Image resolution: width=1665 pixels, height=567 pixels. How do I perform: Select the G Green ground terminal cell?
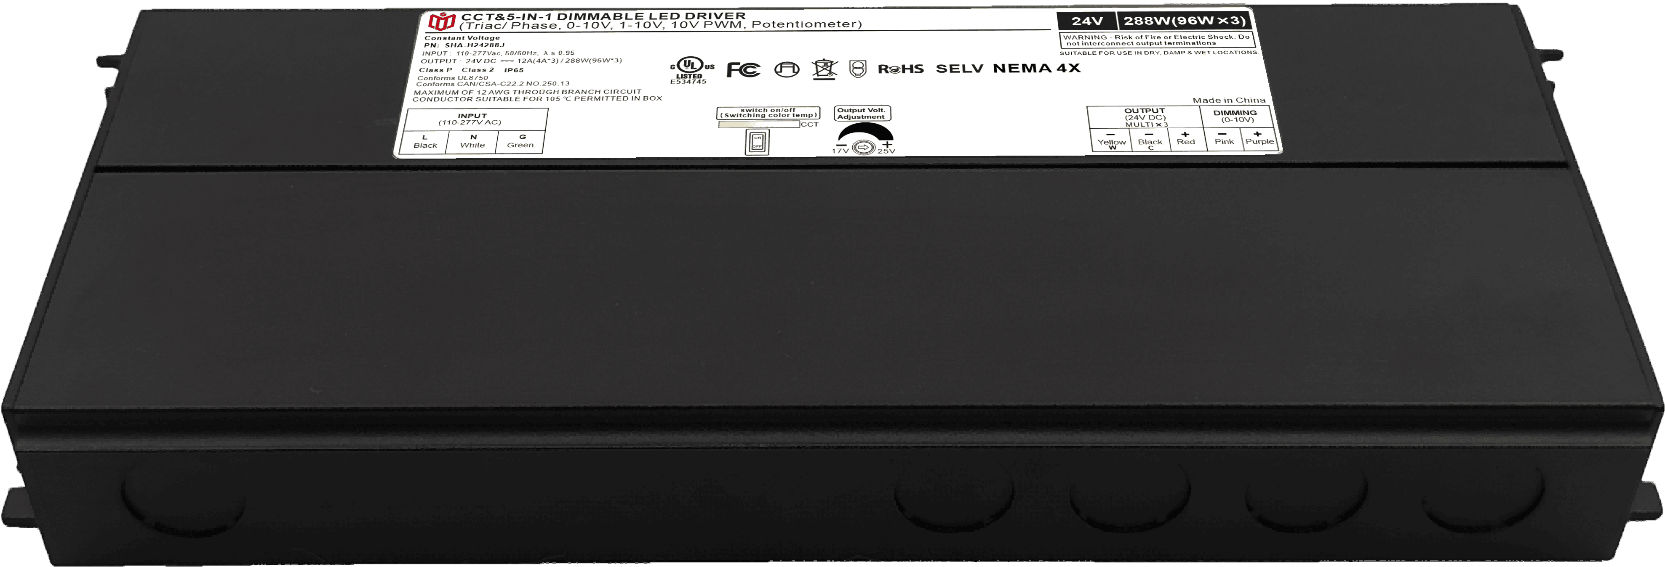(x=520, y=141)
